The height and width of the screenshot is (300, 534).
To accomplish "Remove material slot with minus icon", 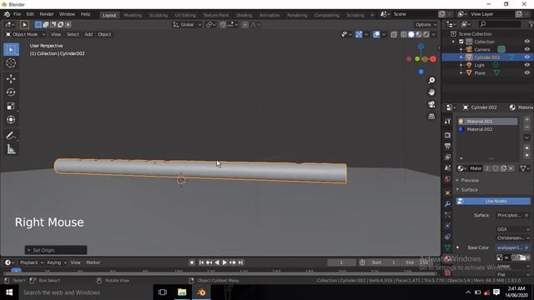I will [526, 127].
